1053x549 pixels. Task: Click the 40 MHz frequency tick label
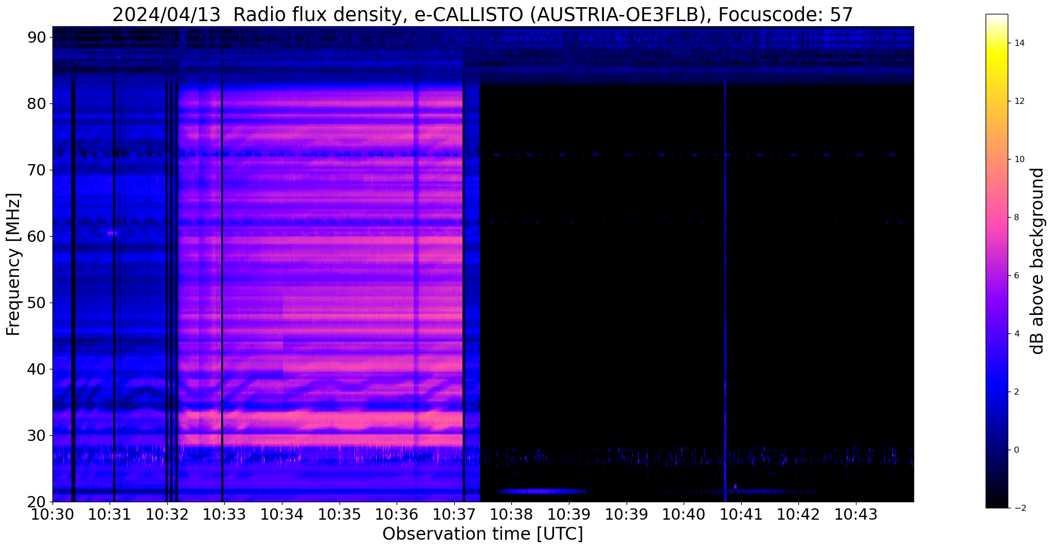click(x=37, y=369)
